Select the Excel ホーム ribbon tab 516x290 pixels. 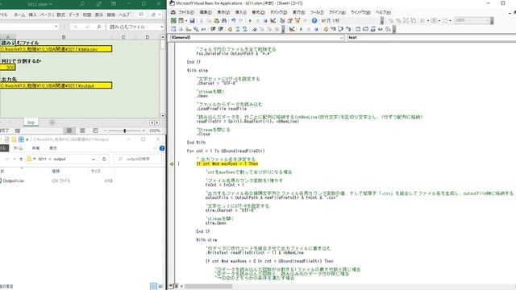[19, 14]
